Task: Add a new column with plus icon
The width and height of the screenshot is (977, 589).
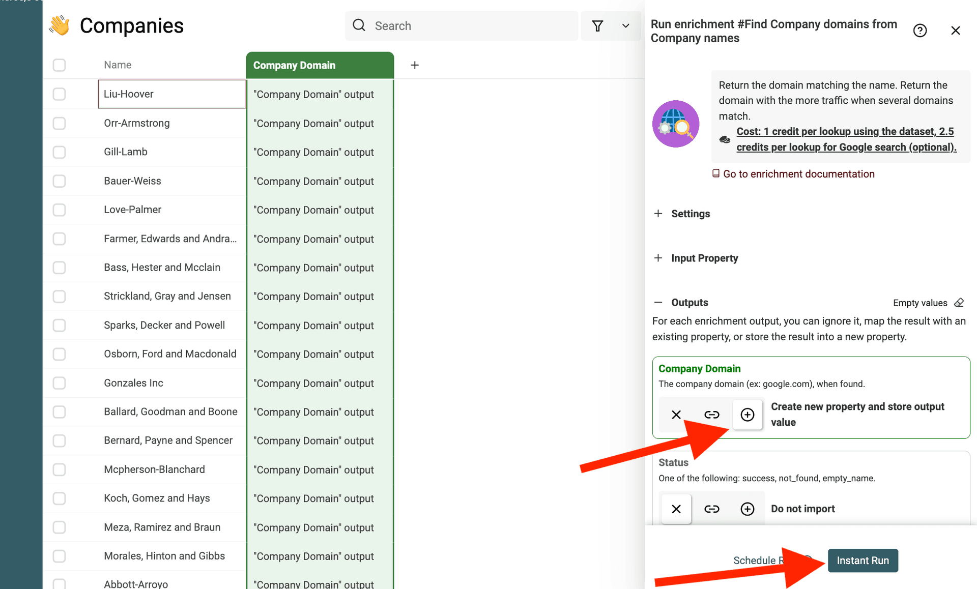Action: point(415,65)
